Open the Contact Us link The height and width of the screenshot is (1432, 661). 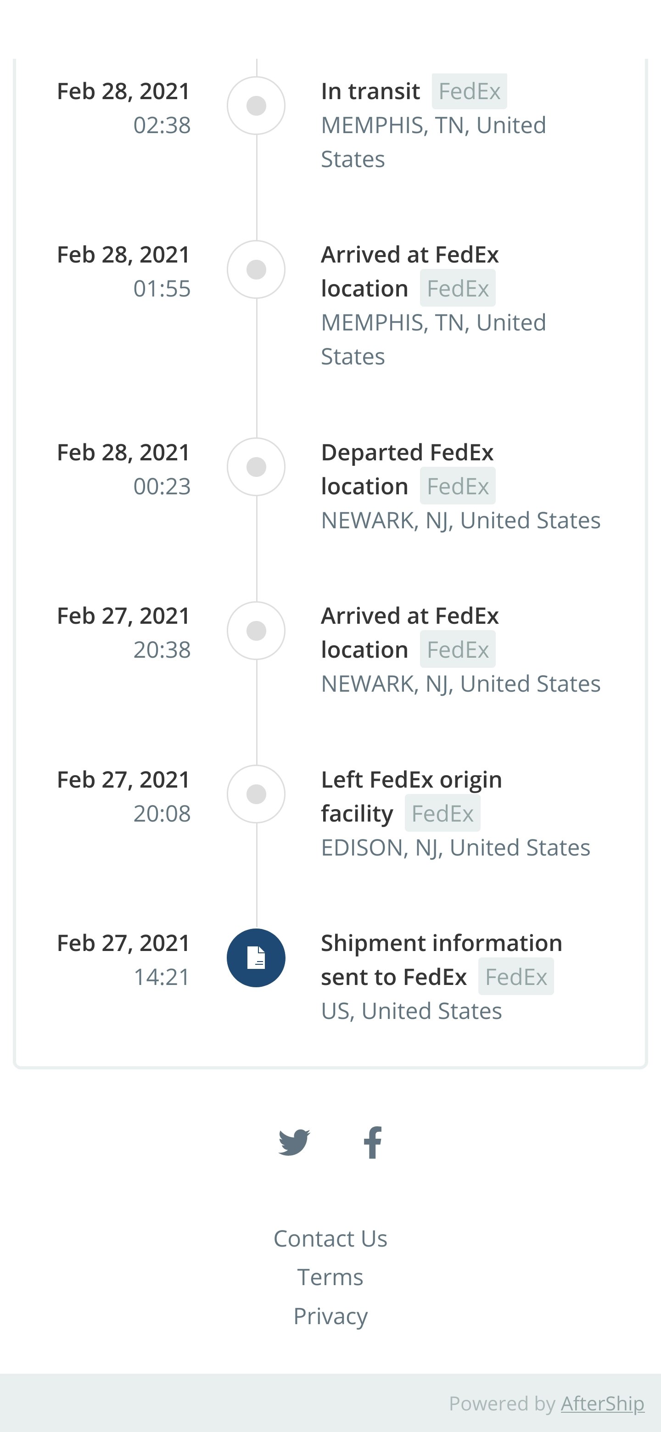(330, 1239)
